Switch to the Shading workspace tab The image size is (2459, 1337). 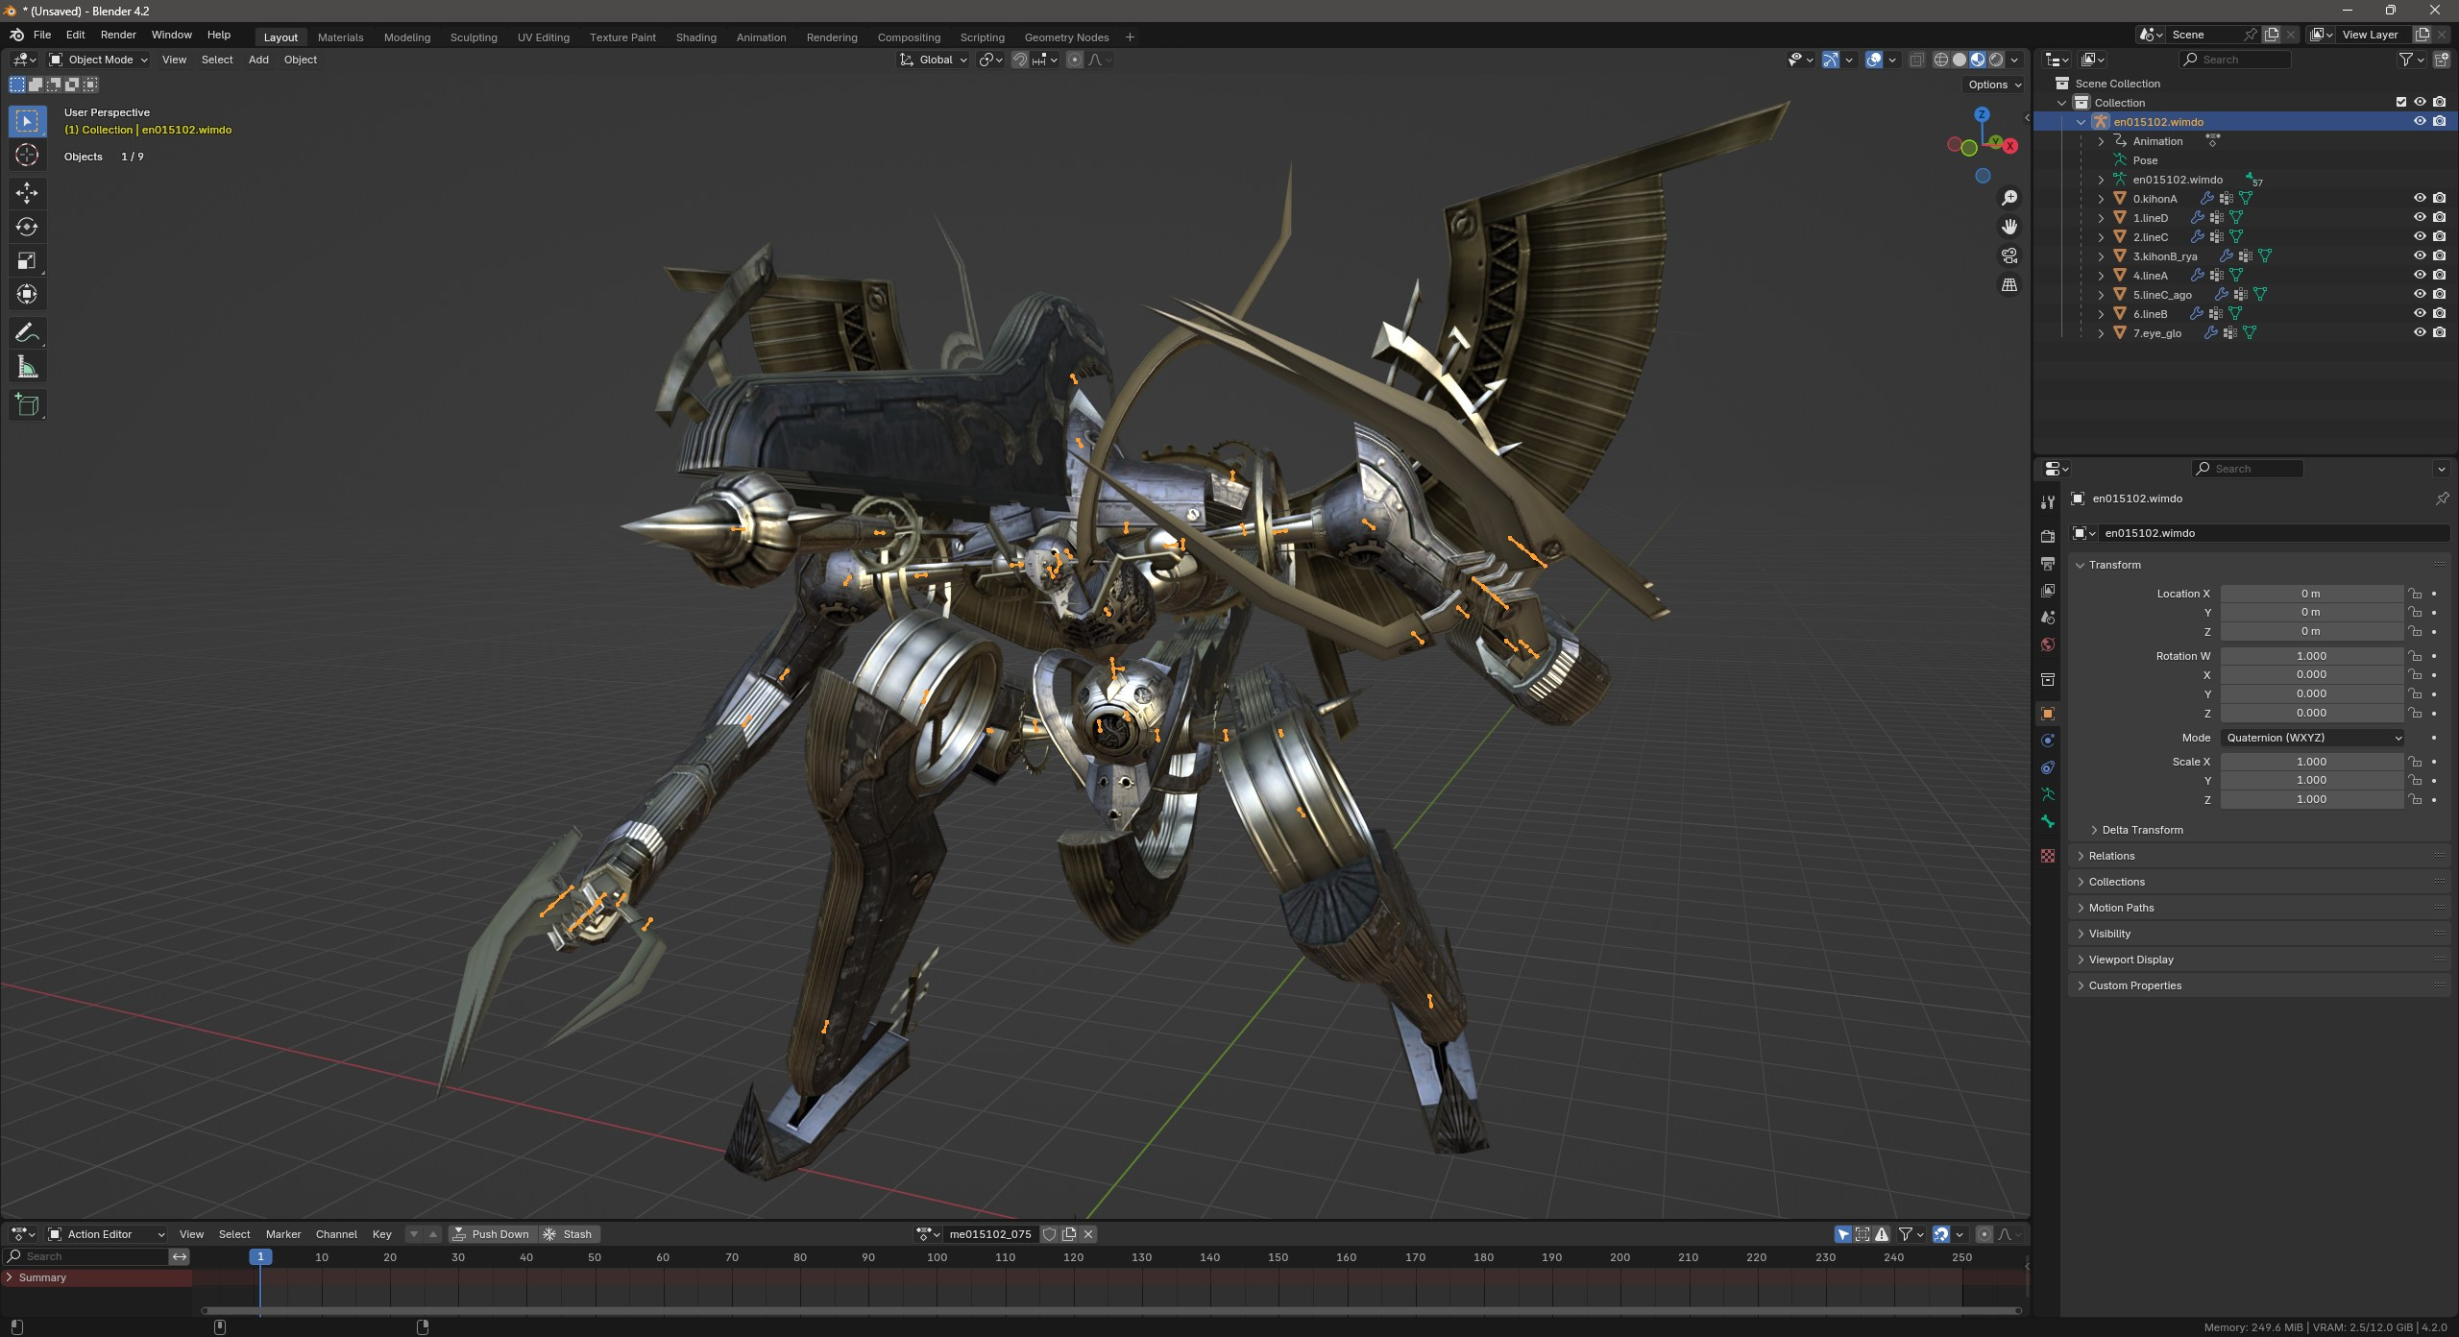[696, 37]
